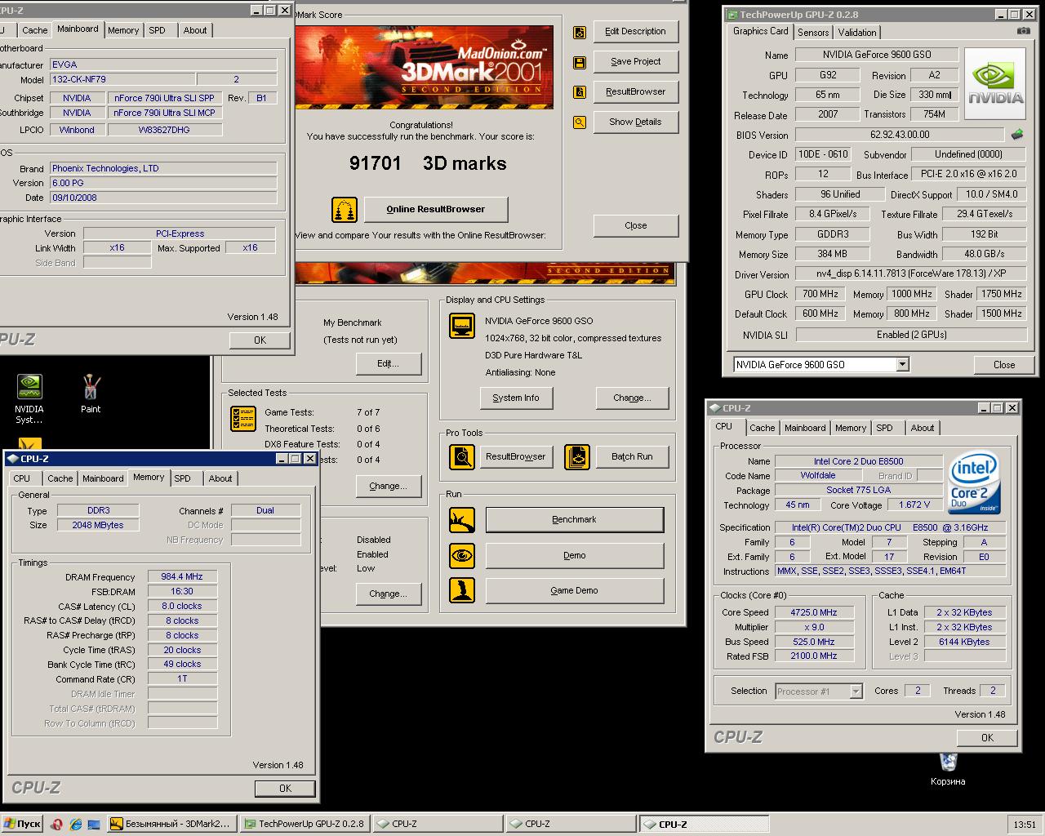Screen dimensions: 1045x836
Task: Click the 91701 3D marks score text
Action: tap(428, 163)
